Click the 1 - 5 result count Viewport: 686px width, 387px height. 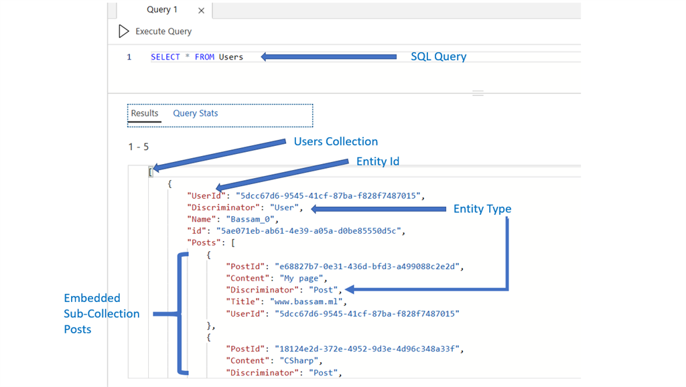point(139,147)
